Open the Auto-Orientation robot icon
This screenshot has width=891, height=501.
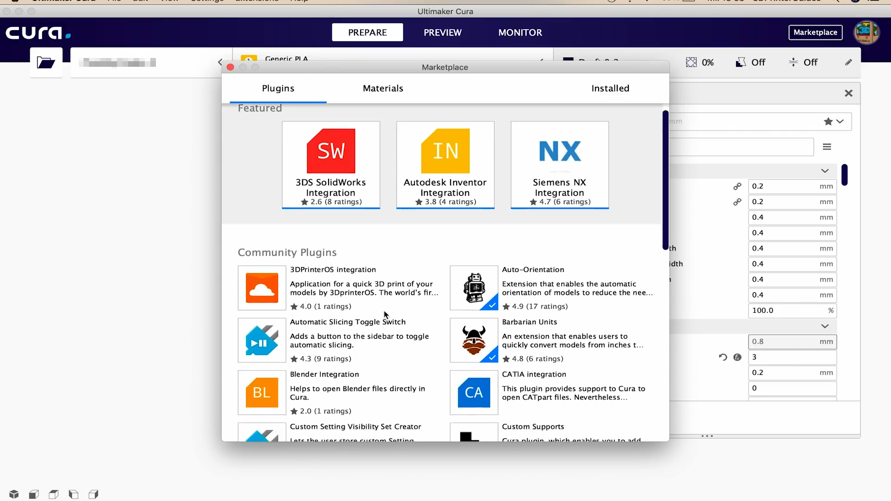pos(474,288)
